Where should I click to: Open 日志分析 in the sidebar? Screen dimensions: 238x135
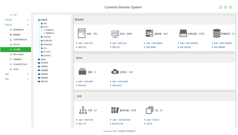17,44
